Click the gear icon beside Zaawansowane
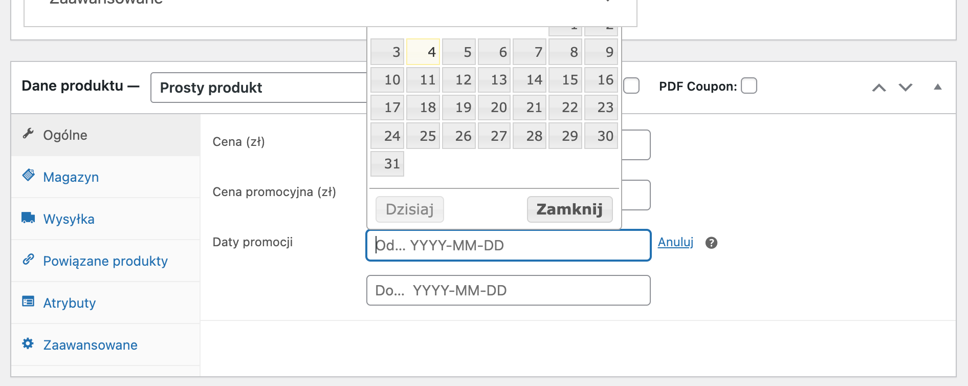The image size is (968, 386). pyautogui.click(x=28, y=344)
